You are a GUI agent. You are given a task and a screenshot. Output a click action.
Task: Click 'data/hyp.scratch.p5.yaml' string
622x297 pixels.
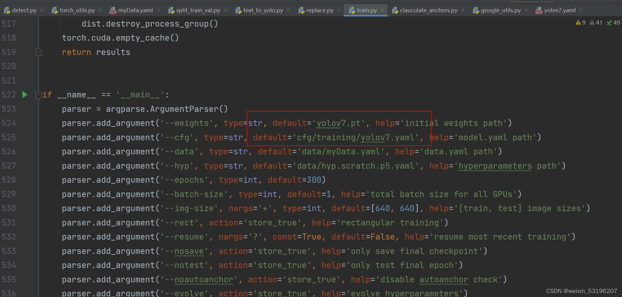click(x=356, y=166)
